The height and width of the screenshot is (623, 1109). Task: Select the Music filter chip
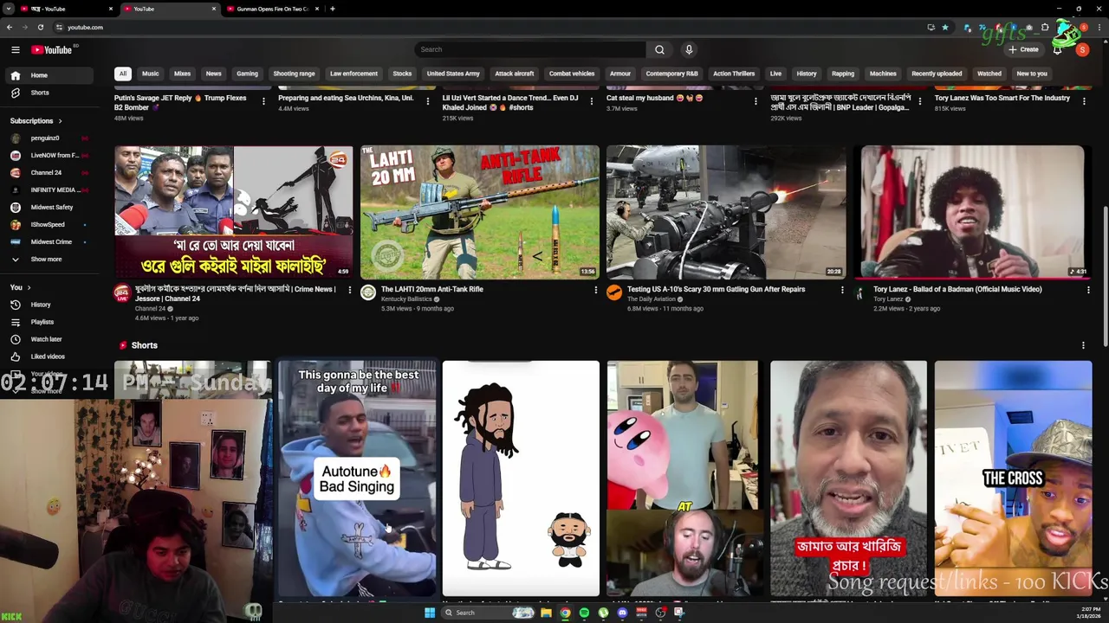pyautogui.click(x=151, y=74)
